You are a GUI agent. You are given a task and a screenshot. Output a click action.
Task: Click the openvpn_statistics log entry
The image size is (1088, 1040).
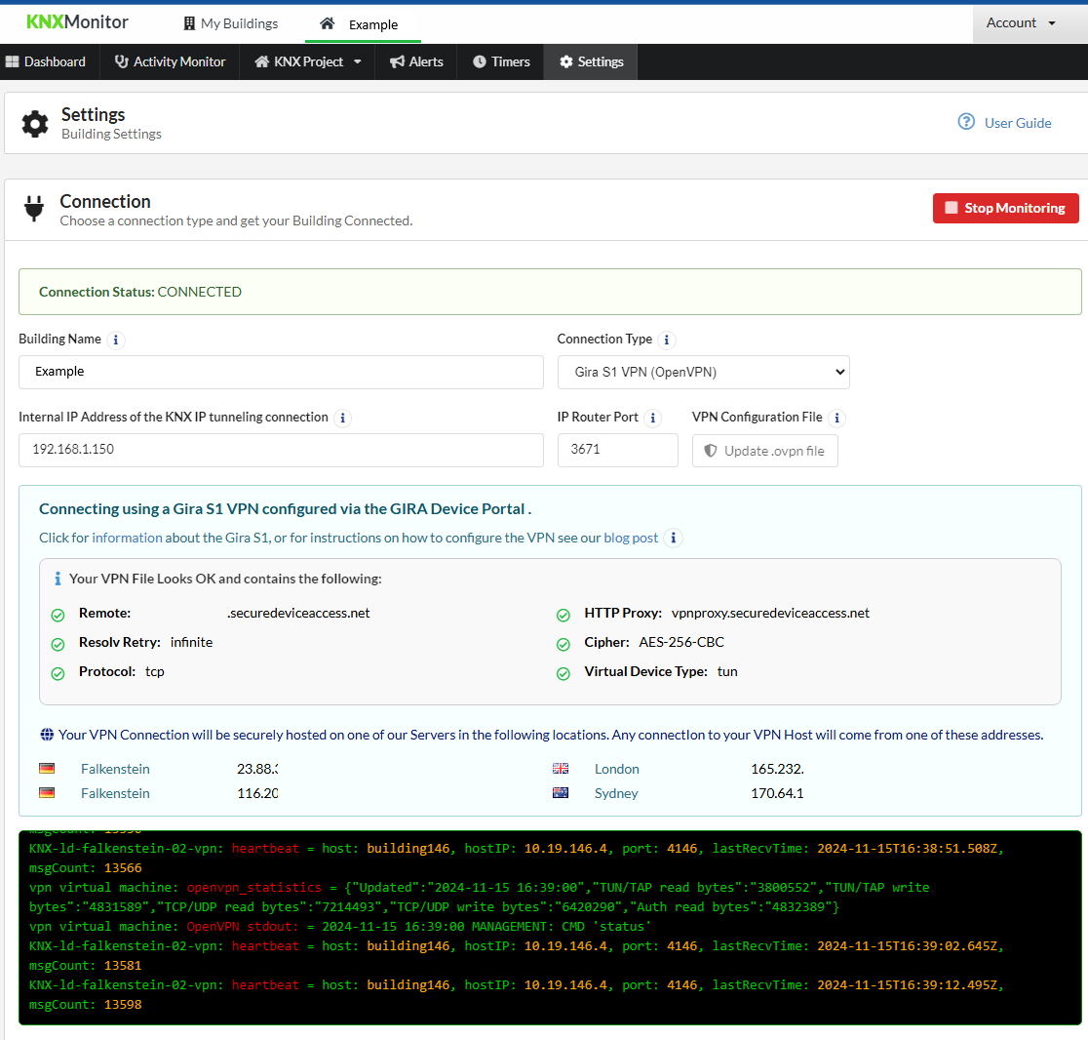[x=253, y=888]
